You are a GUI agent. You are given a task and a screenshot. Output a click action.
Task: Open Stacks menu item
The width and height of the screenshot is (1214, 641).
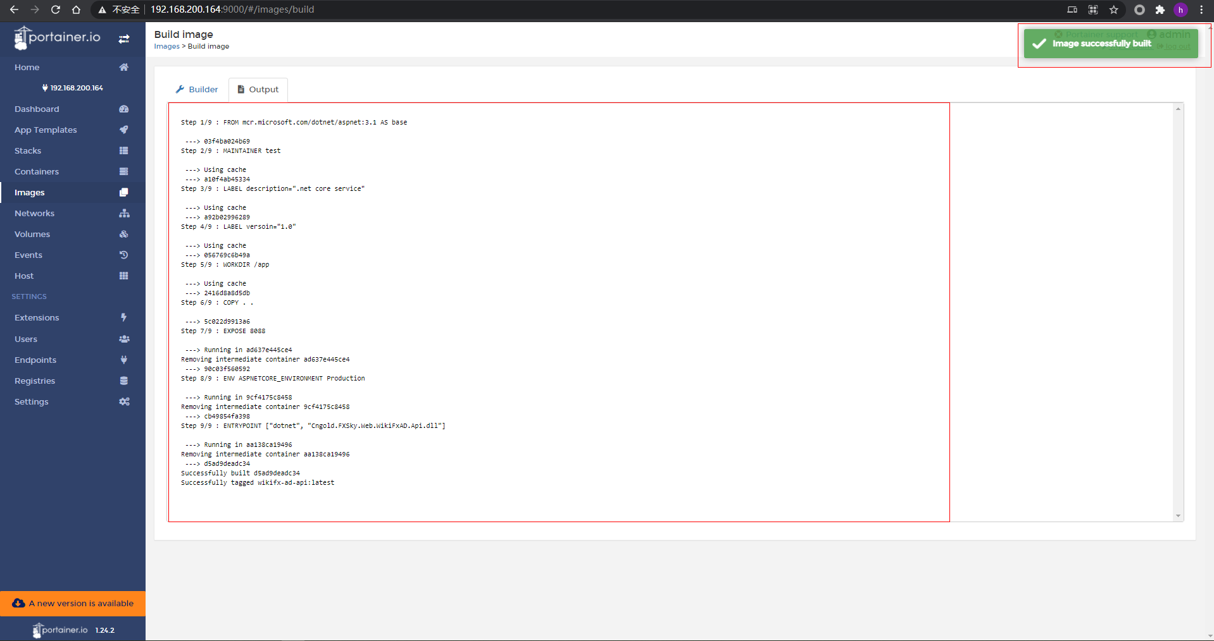[73, 150]
